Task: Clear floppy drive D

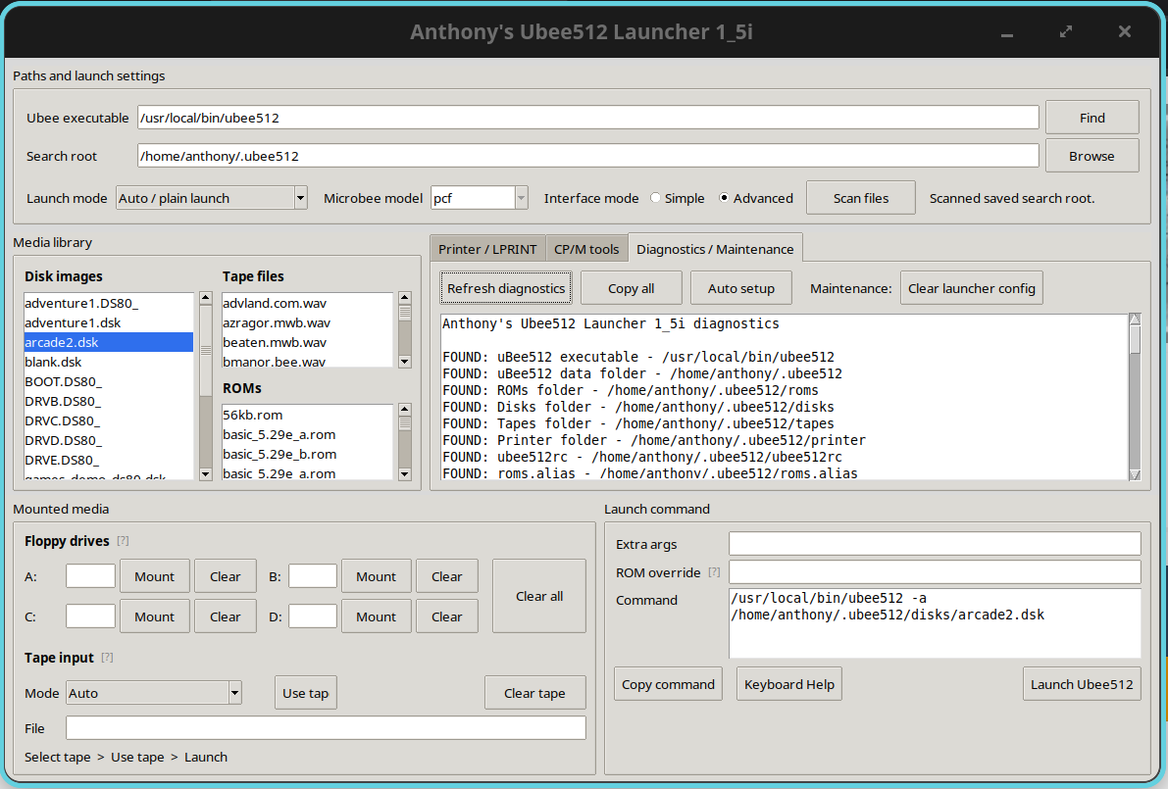Action: pos(447,616)
